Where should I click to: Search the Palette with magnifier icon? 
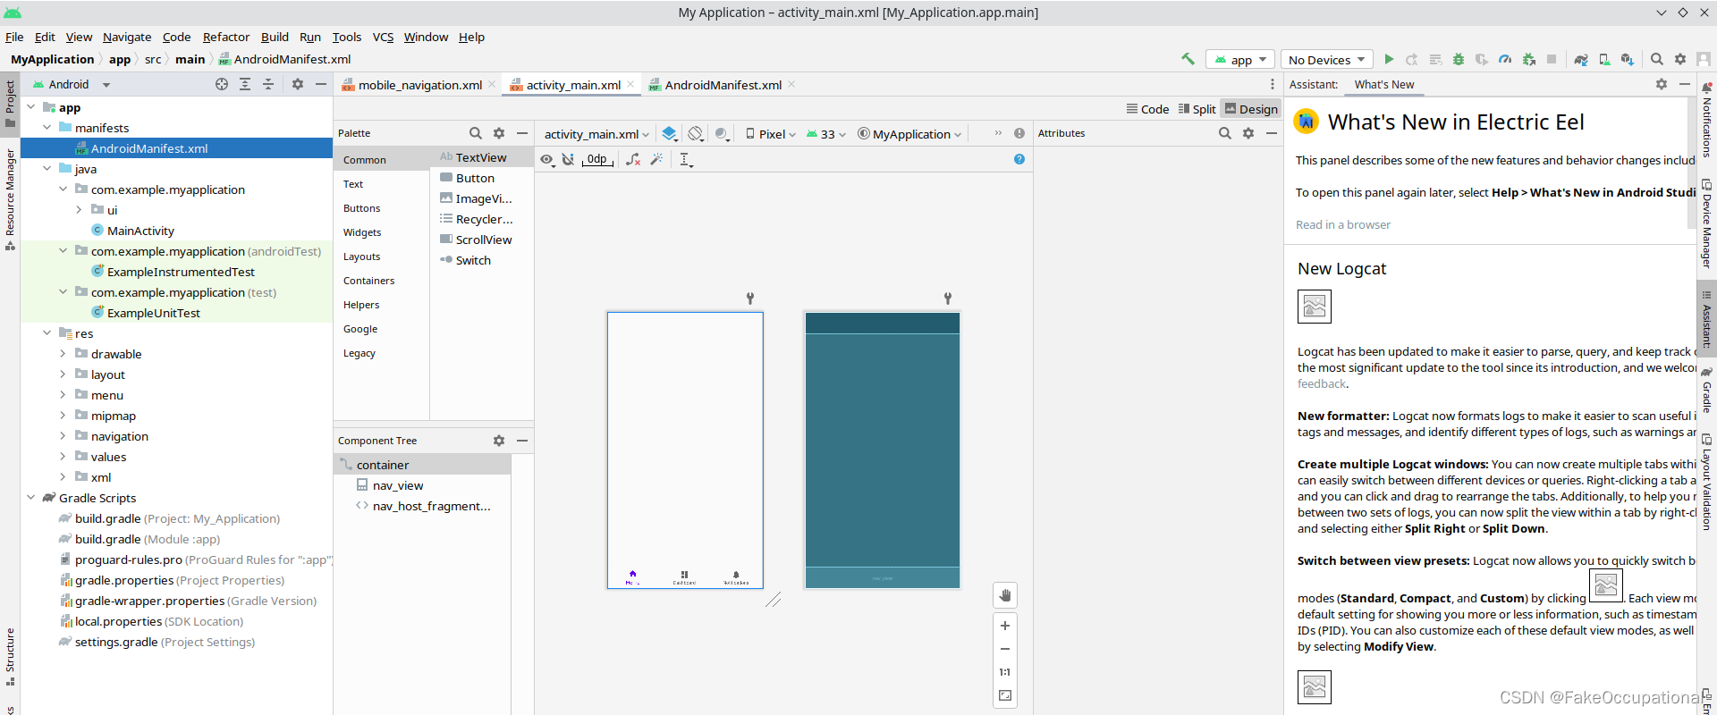pyautogui.click(x=476, y=133)
